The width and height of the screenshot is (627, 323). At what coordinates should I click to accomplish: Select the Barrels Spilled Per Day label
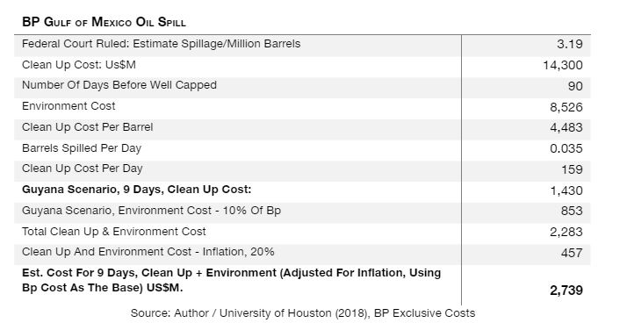(82, 148)
